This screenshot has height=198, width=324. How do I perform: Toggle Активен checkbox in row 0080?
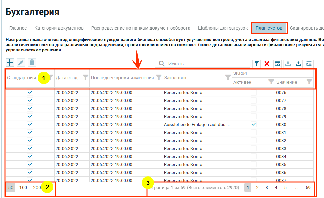click(x=254, y=124)
